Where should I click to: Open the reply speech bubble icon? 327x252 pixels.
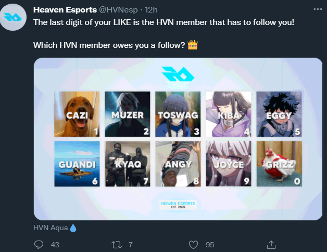(39, 245)
